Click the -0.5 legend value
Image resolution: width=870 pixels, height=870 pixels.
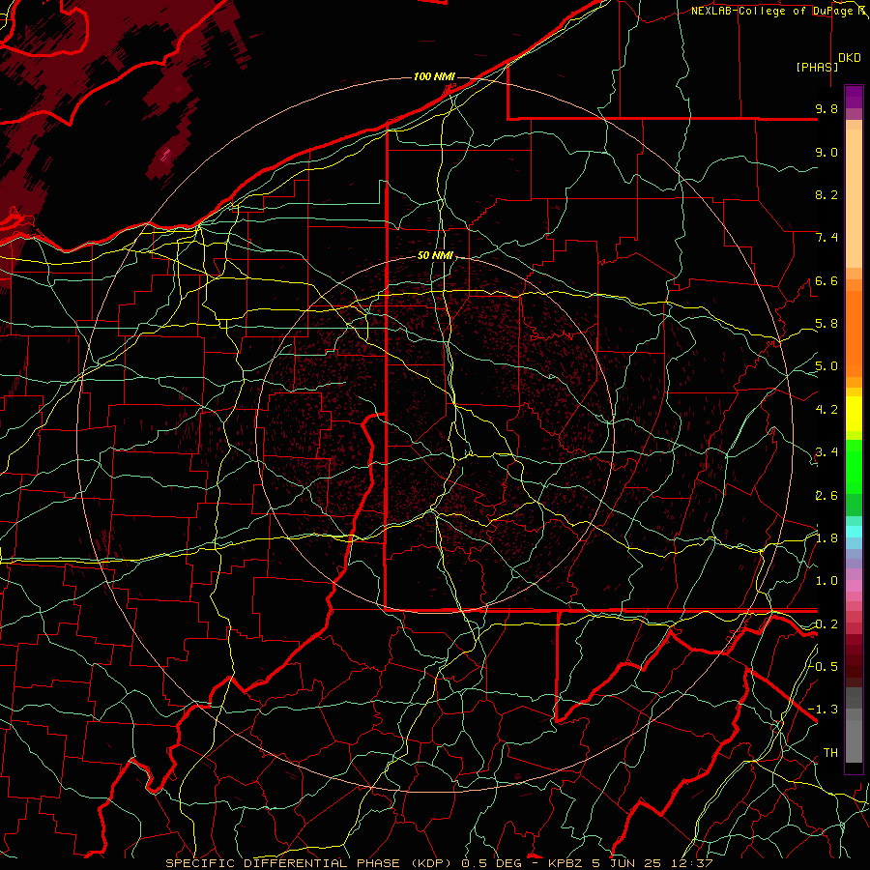click(x=824, y=666)
